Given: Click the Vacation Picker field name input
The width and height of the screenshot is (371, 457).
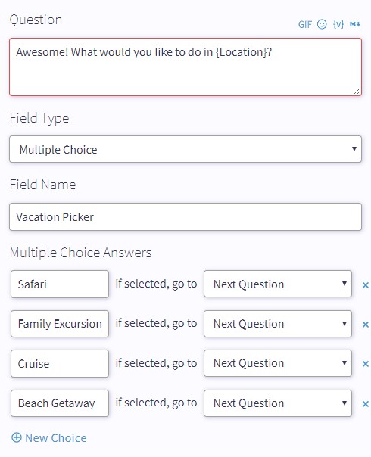Looking at the screenshot, I should click(x=185, y=217).
